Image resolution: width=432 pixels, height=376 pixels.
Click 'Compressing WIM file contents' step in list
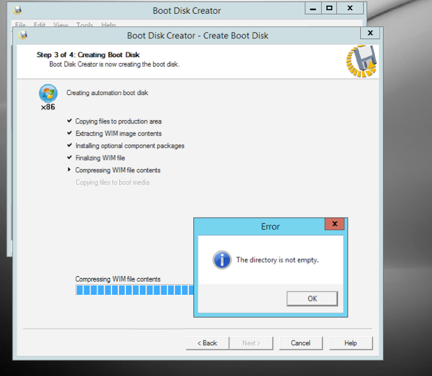click(x=118, y=170)
